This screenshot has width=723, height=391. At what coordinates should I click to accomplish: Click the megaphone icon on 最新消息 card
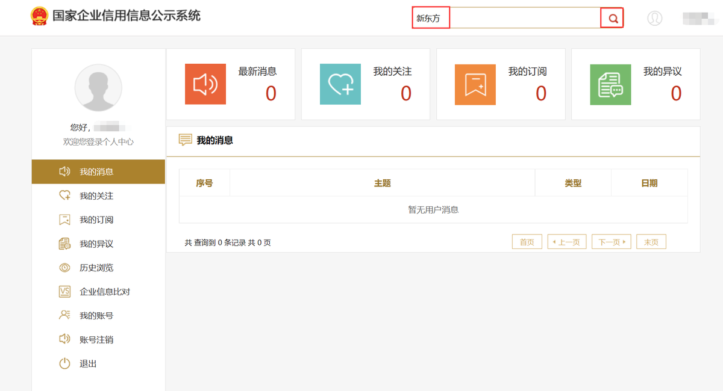[x=205, y=84]
